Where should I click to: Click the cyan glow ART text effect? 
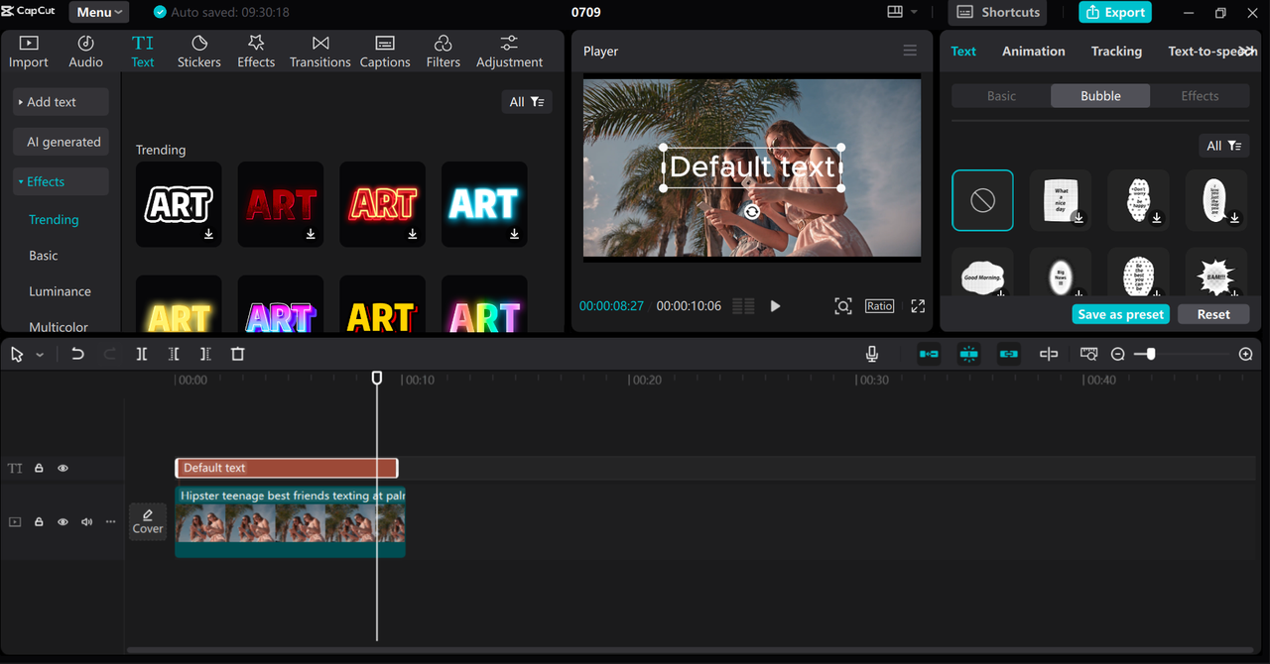[484, 204]
